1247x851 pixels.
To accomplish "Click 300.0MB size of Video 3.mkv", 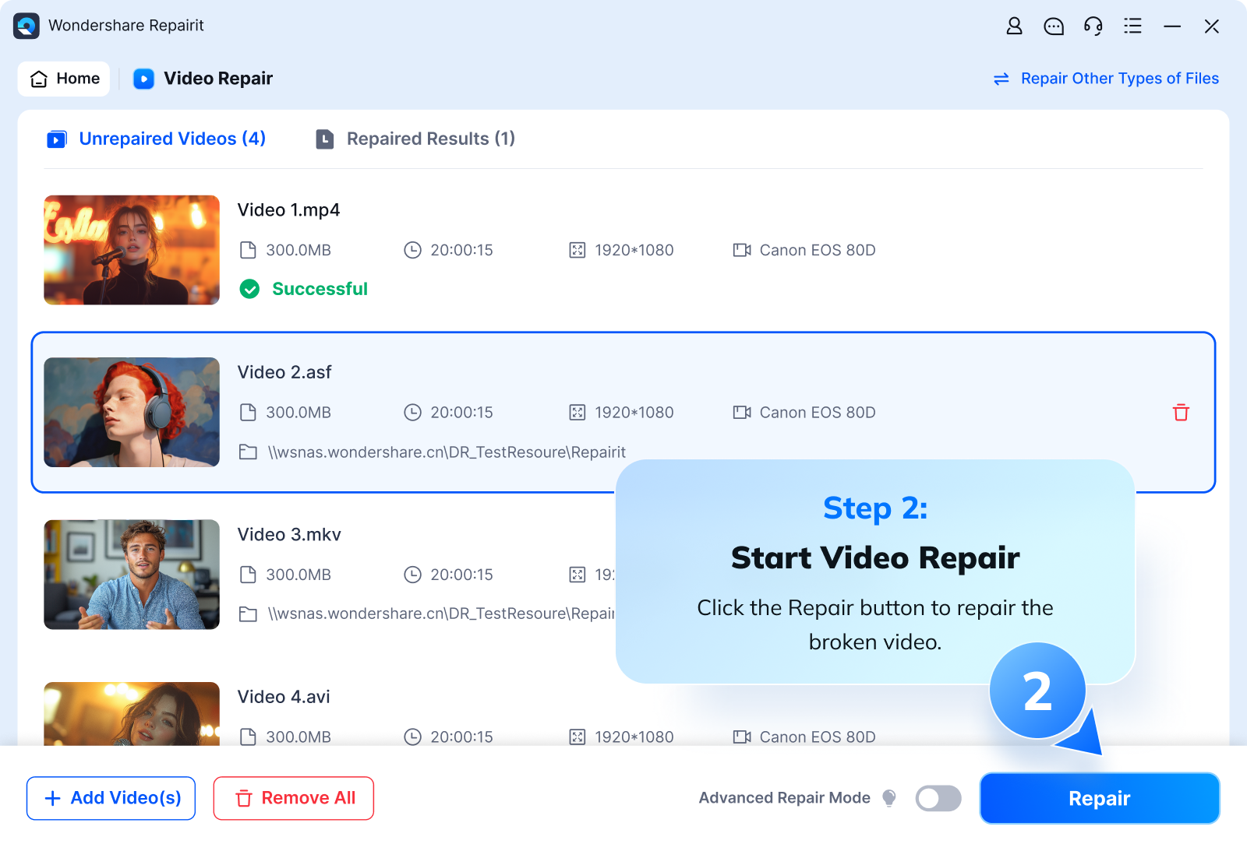I will pyautogui.click(x=299, y=575).
